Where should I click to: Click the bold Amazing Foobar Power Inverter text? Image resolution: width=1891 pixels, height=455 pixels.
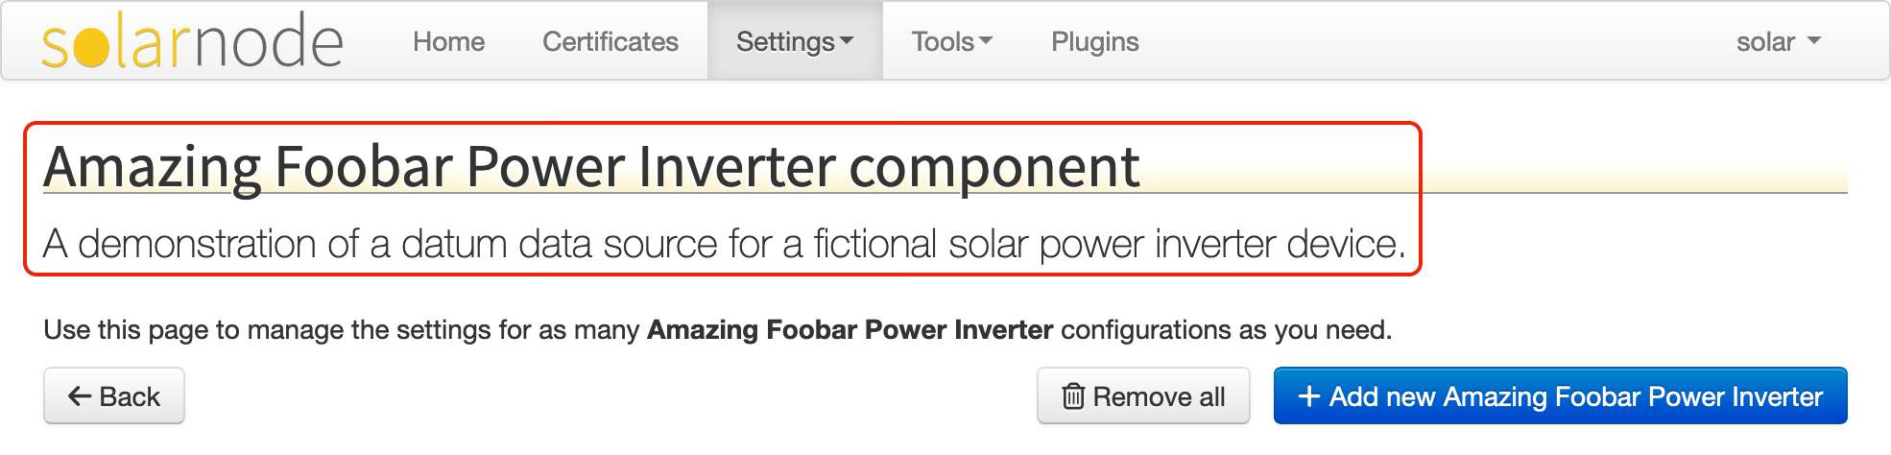pyautogui.click(x=850, y=330)
